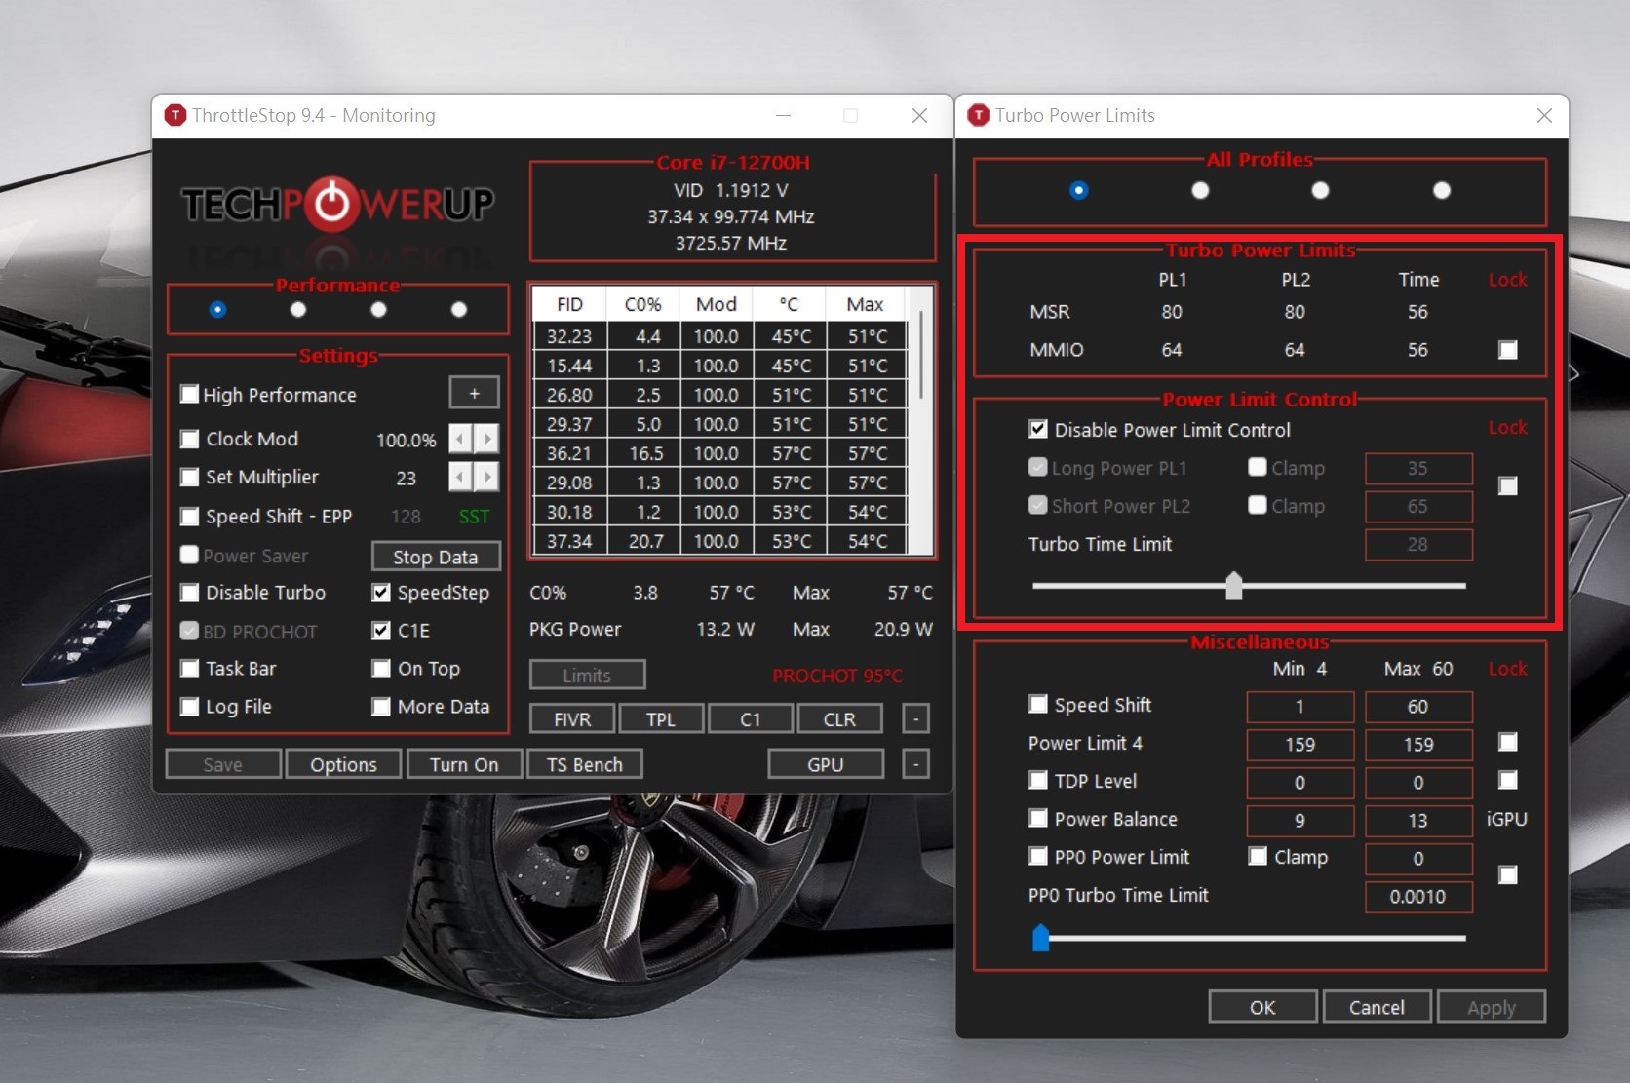Screen dimensions: 1630x1083
Task: Decrease Set Multiplier with left arrow
Action: tap(460, 477)
